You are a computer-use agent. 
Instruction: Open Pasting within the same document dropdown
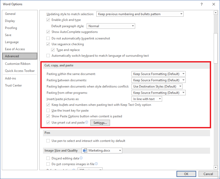pos(158,74)
